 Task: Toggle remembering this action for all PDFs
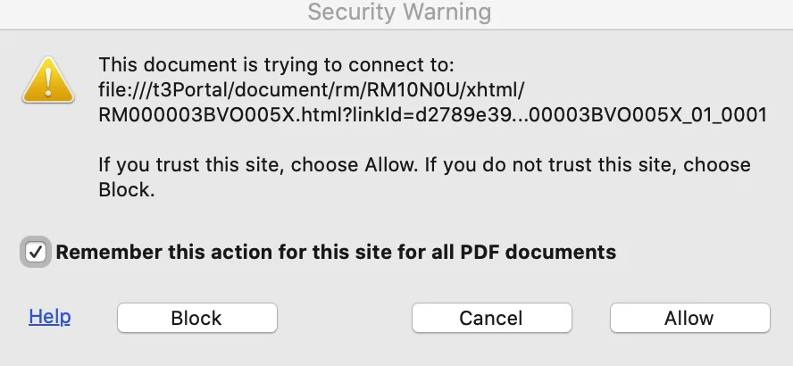click(x=36, y=252)
